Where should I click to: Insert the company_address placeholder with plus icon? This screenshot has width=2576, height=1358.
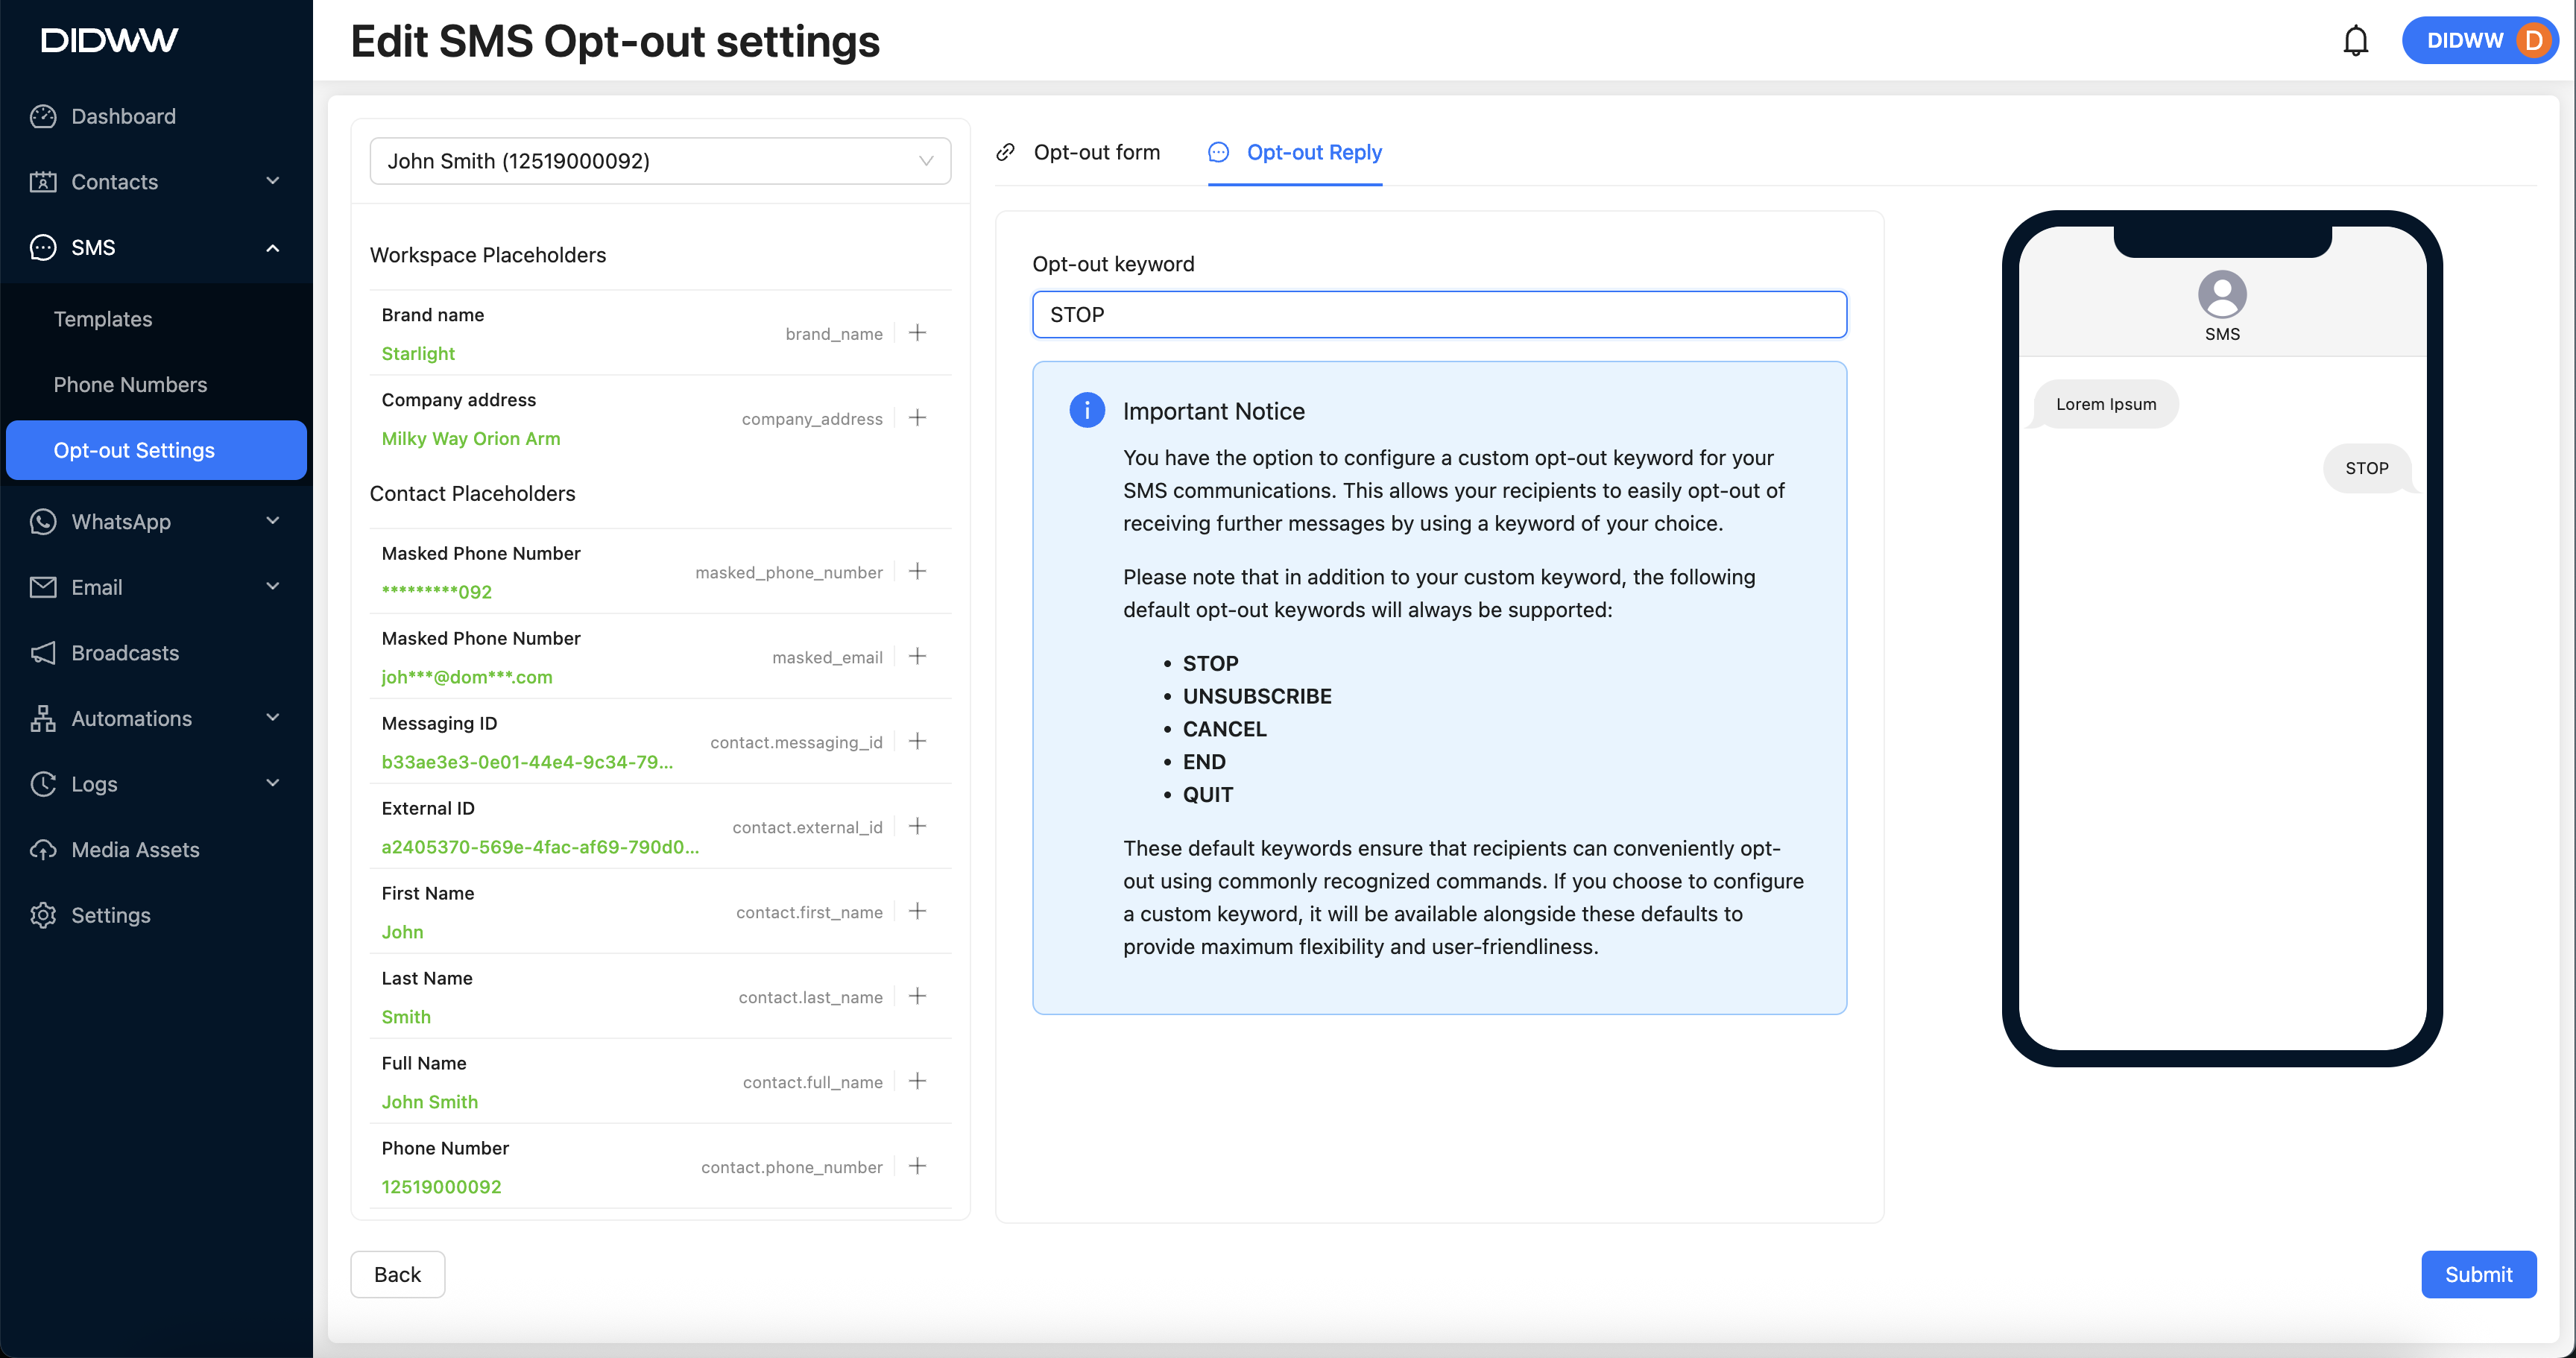click(x=917, y=418)
